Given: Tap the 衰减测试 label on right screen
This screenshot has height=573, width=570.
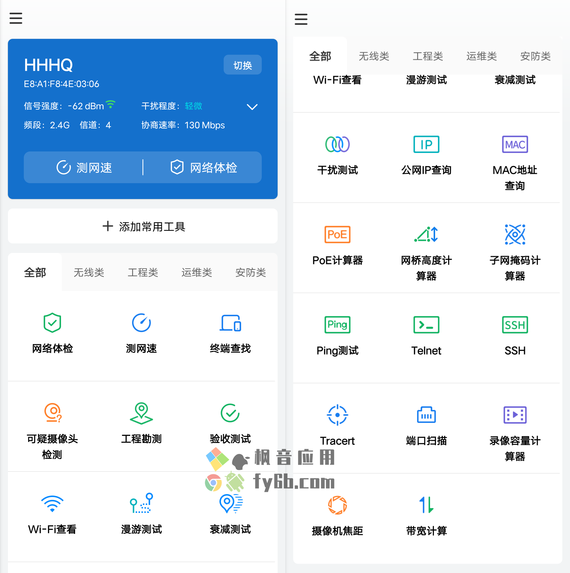Looking at the screenshot, I should pyautogui.click(x=515, y=80).
